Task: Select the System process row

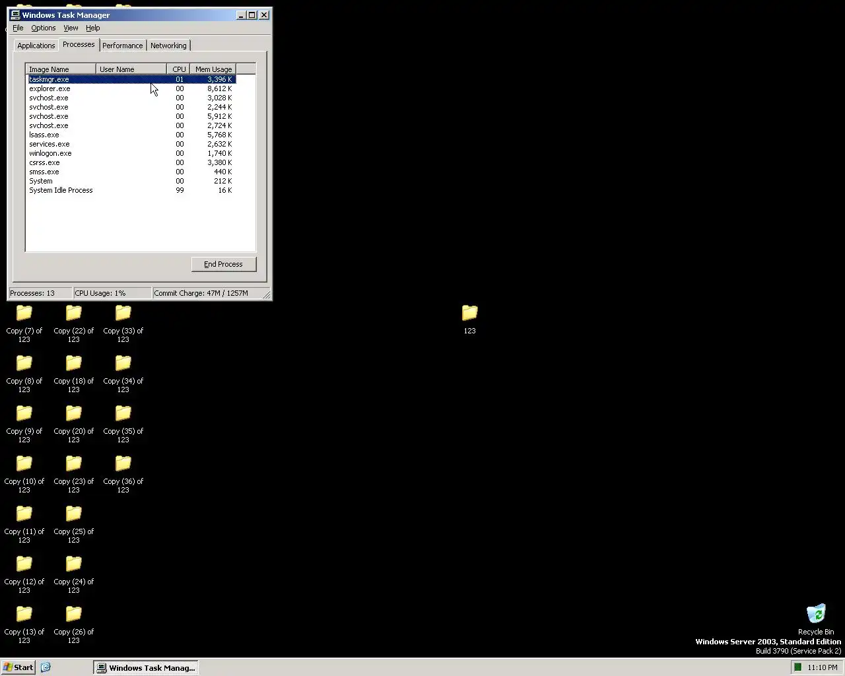Action: tap(131, 181)
